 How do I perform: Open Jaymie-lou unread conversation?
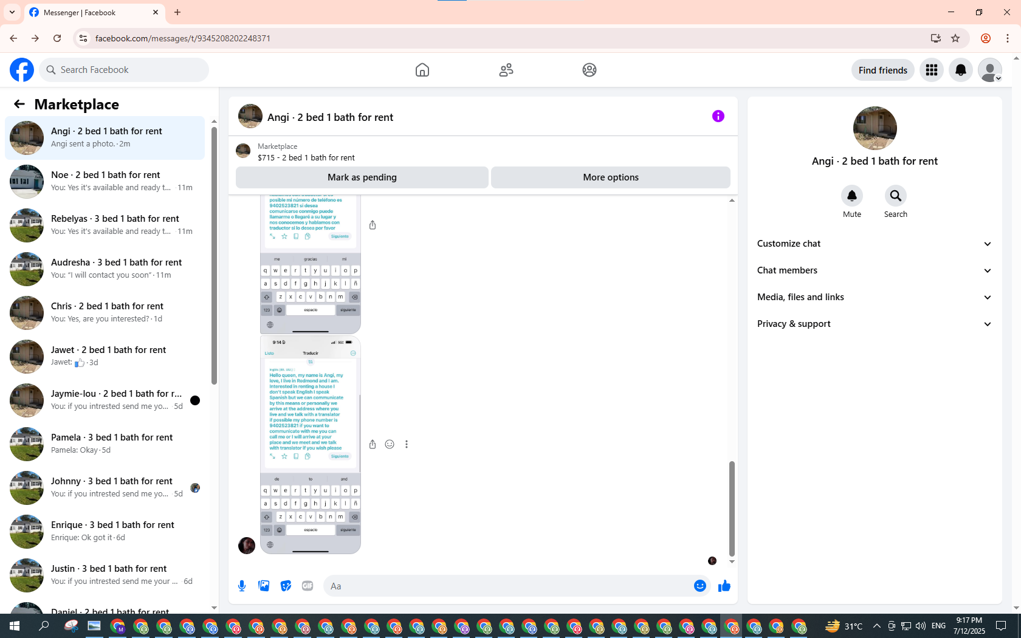click(x=105, y=400)
